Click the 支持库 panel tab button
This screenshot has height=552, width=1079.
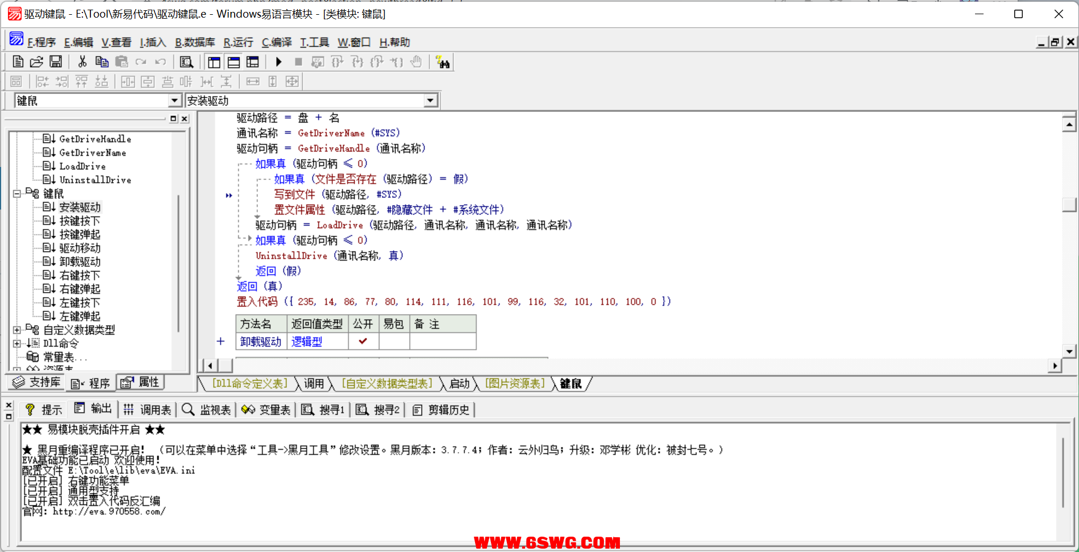coord(36,382)
